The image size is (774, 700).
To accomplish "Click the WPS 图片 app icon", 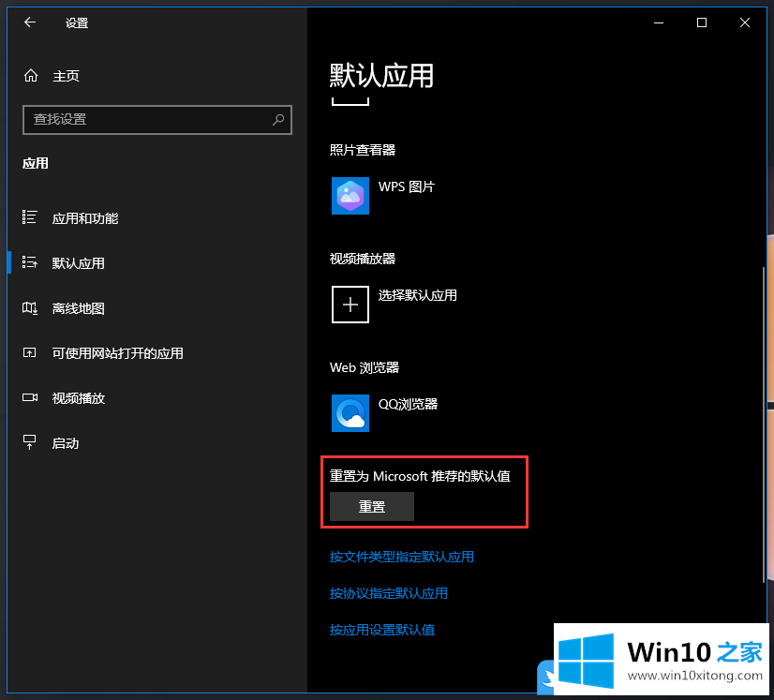I will pyautogui.click(x=350, y=196).
